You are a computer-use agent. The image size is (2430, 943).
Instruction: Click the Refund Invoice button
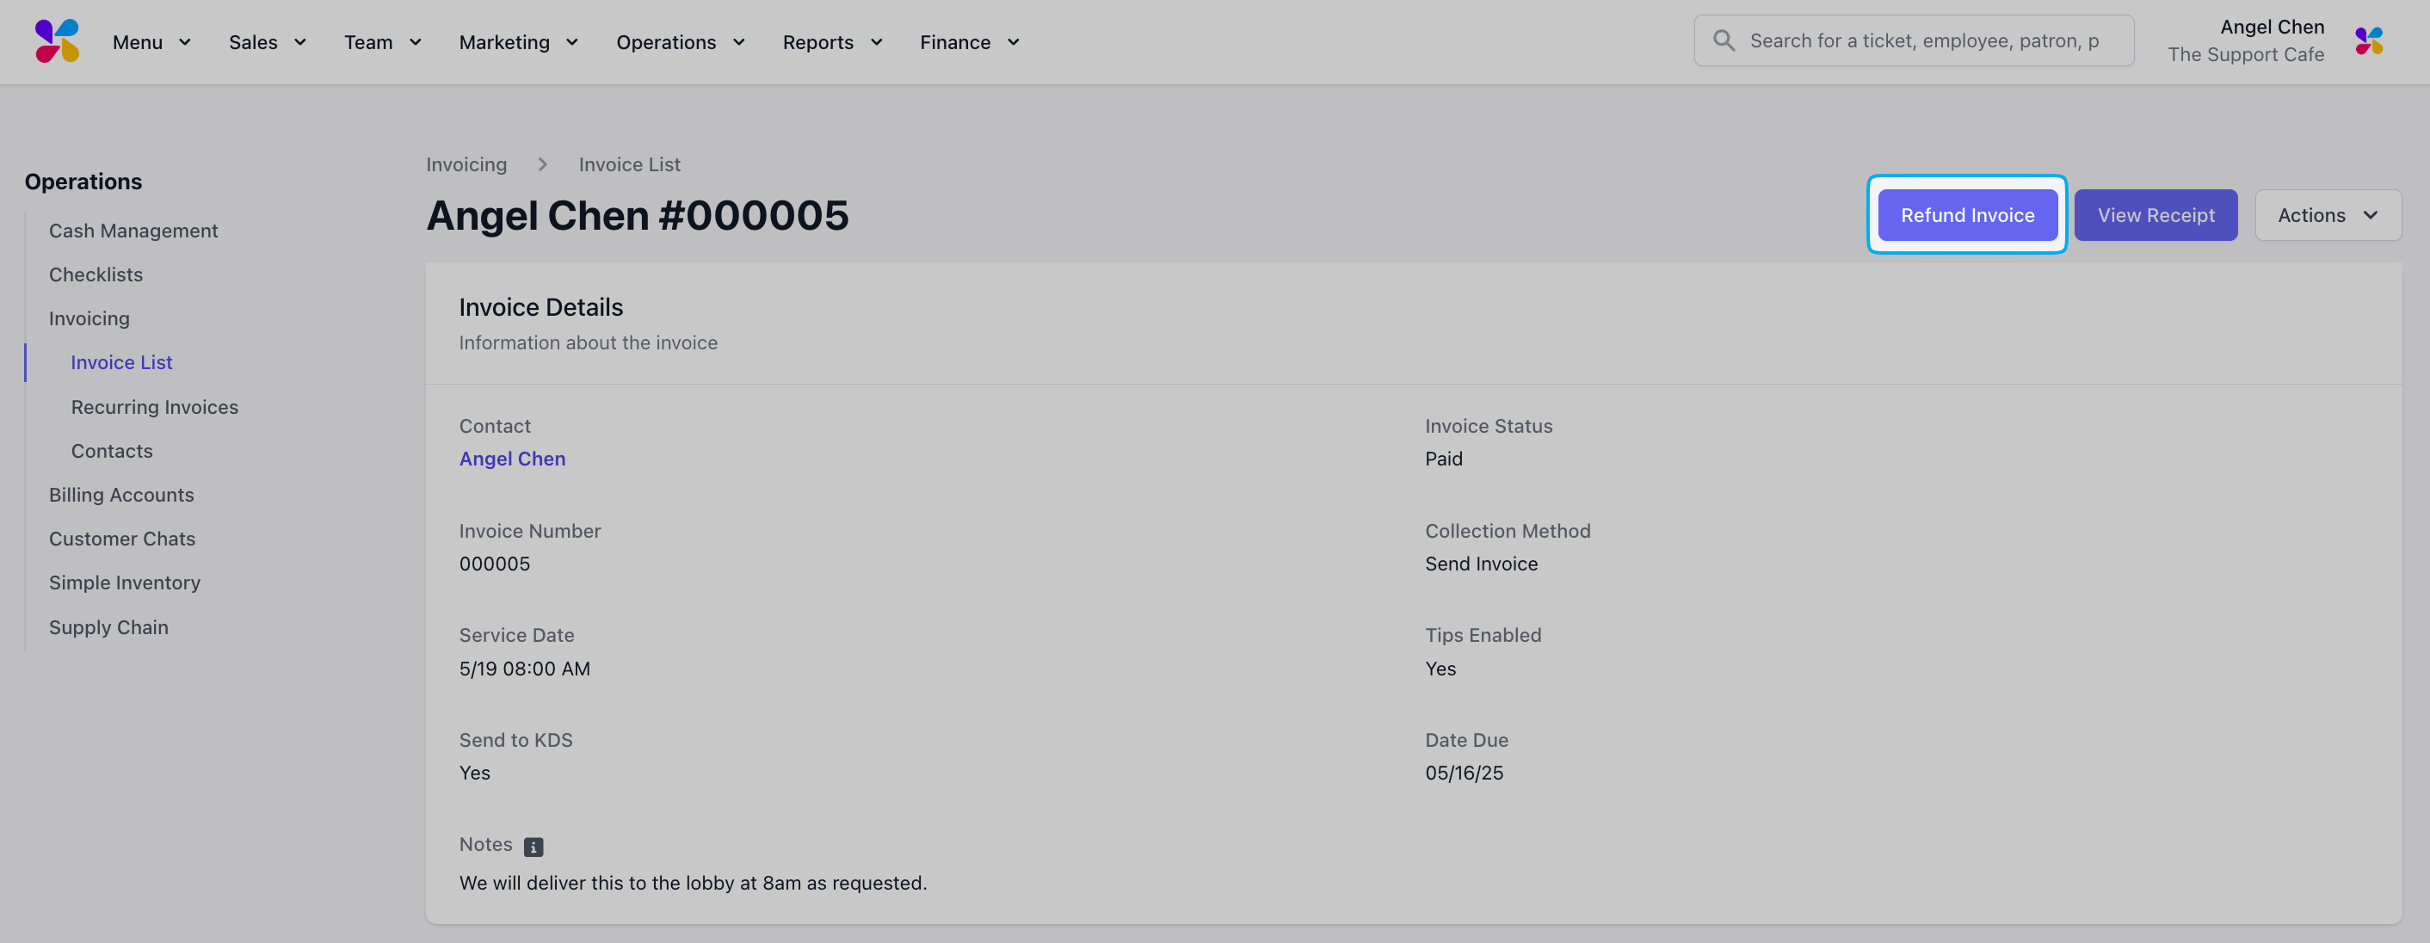tap(1967, 215)
